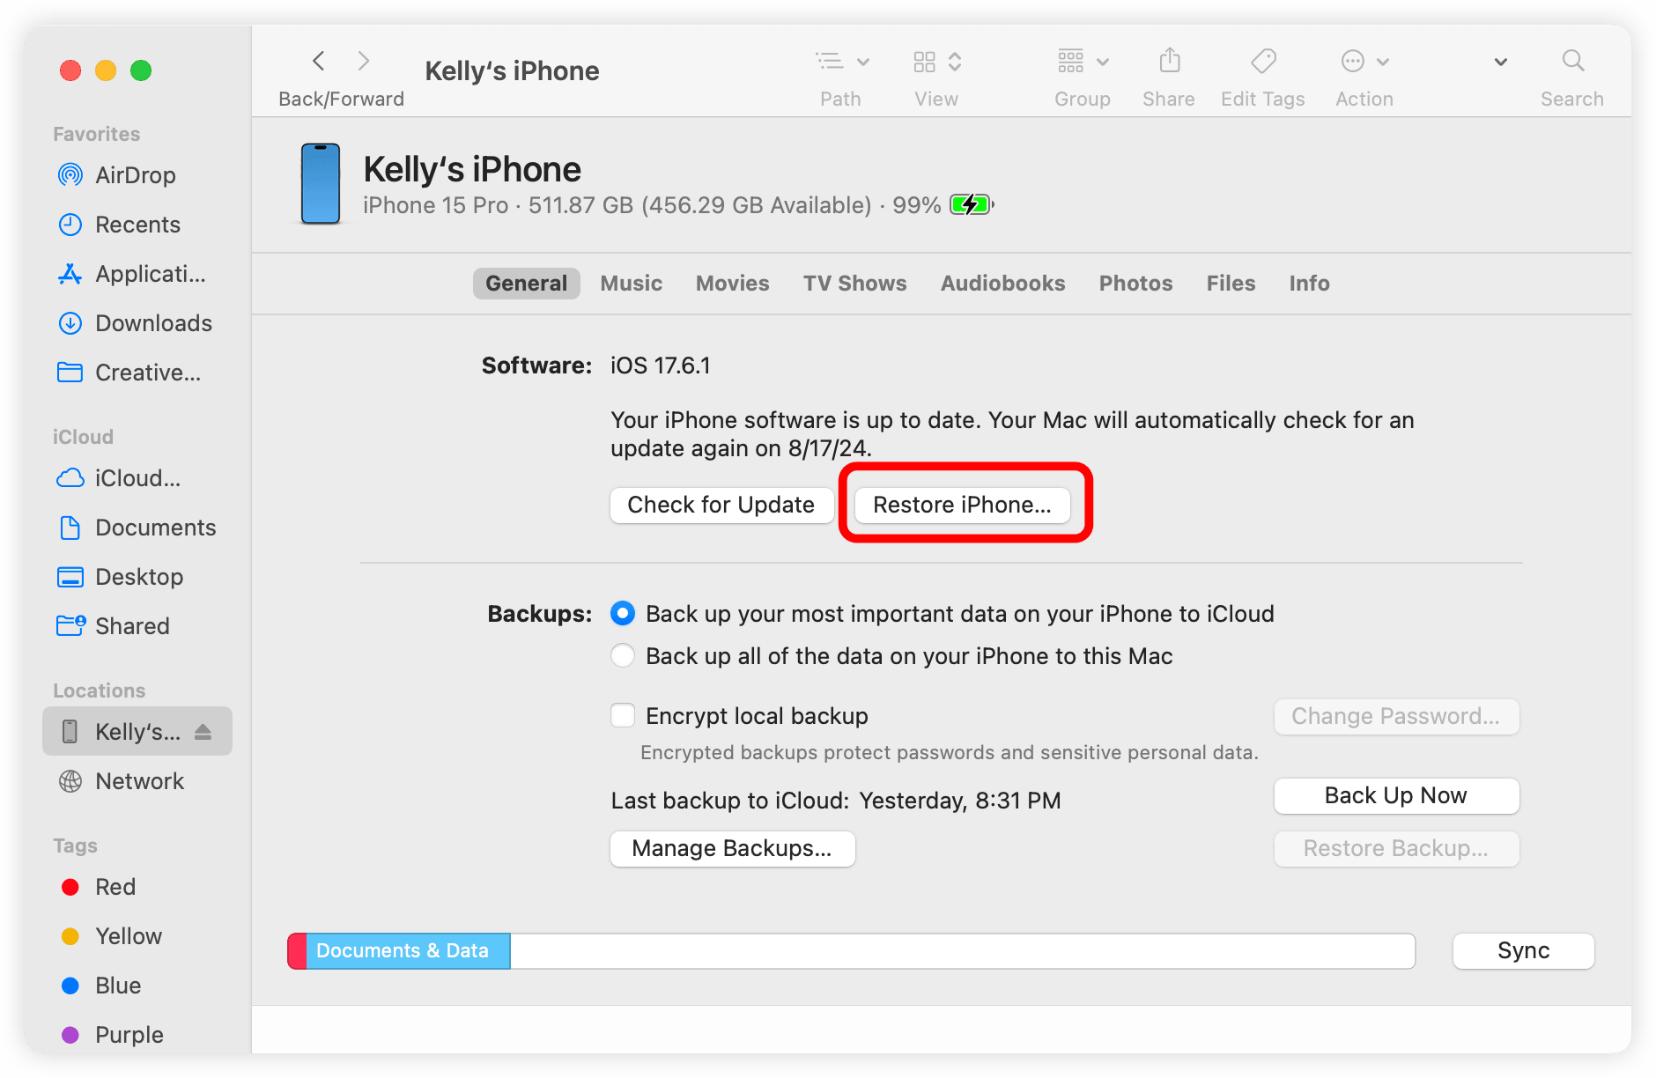This screenshot has height=1078, width=1656.
Task: Click the Restore iPhone button
Action: click(x=963, y=505)
